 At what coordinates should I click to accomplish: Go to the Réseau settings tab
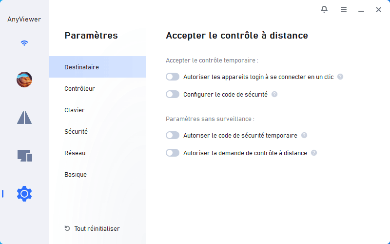click(75, 153)
